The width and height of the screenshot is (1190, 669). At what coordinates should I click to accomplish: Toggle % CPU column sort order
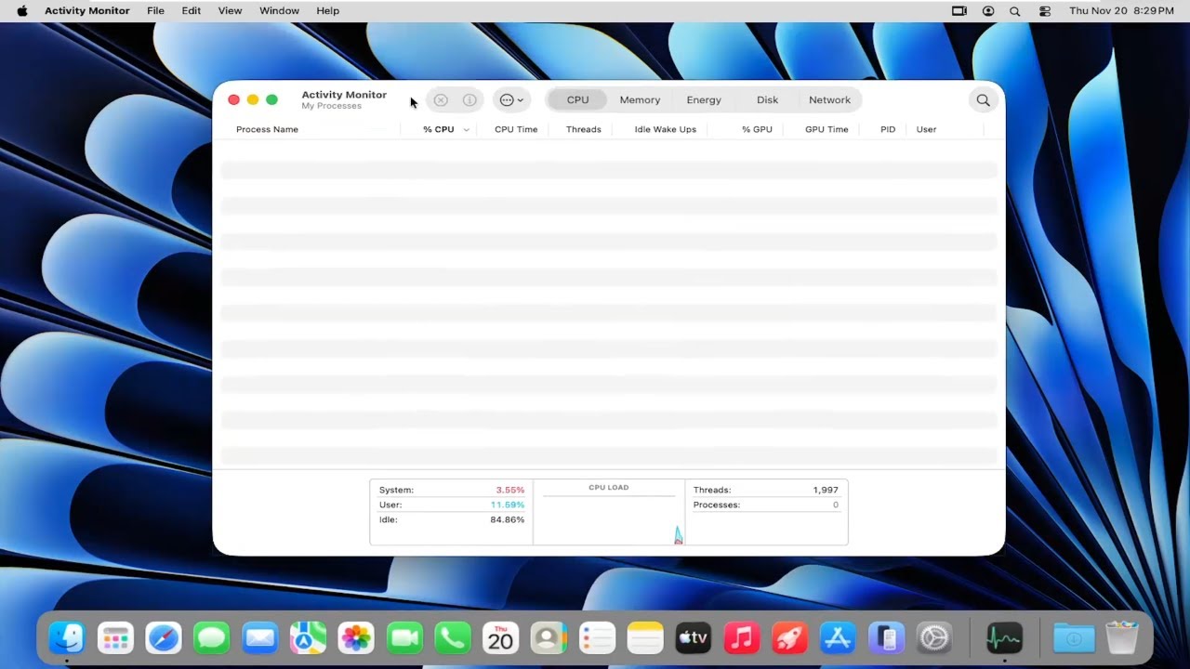[x=439, y=129]
